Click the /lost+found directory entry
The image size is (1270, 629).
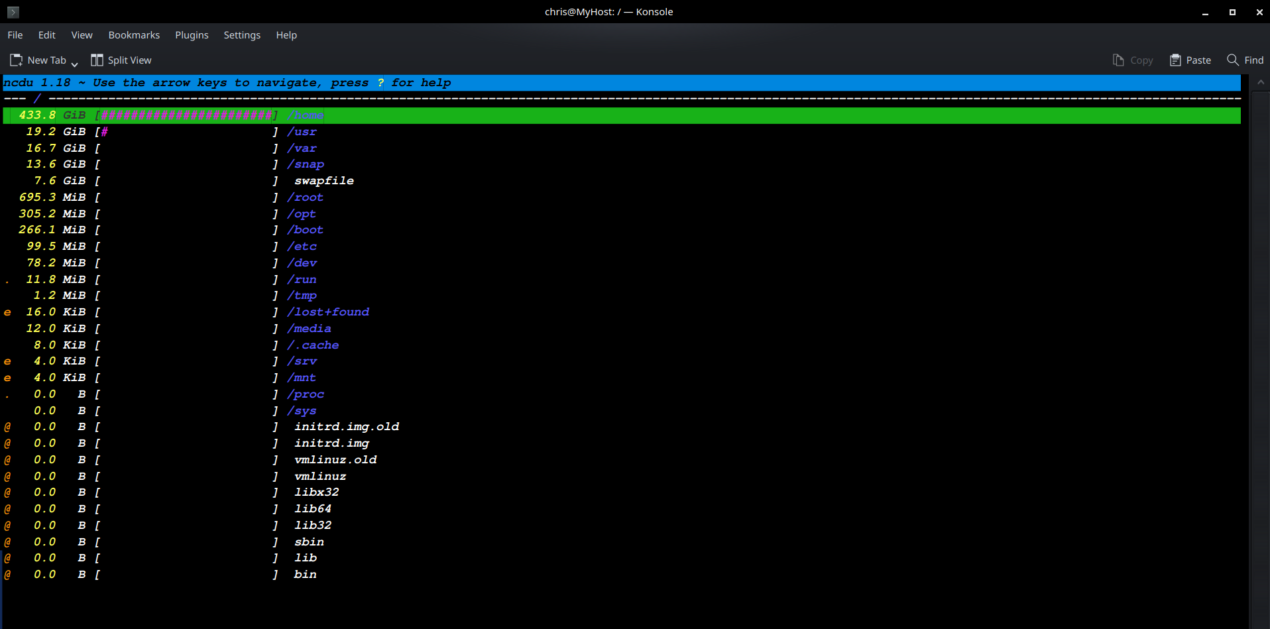tap(328, 312)
